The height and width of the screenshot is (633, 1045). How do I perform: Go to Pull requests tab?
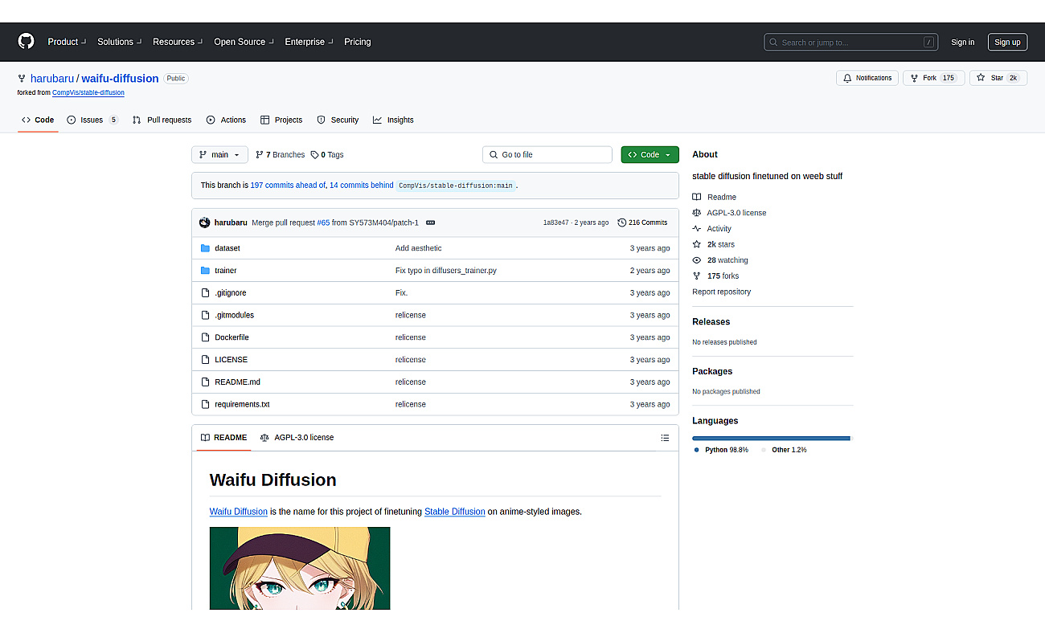[x=162, y=120]
